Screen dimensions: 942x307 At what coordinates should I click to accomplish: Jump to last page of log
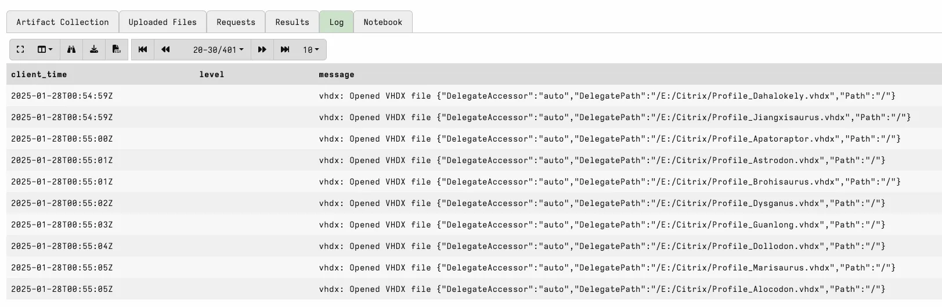[x=285, y=50]
